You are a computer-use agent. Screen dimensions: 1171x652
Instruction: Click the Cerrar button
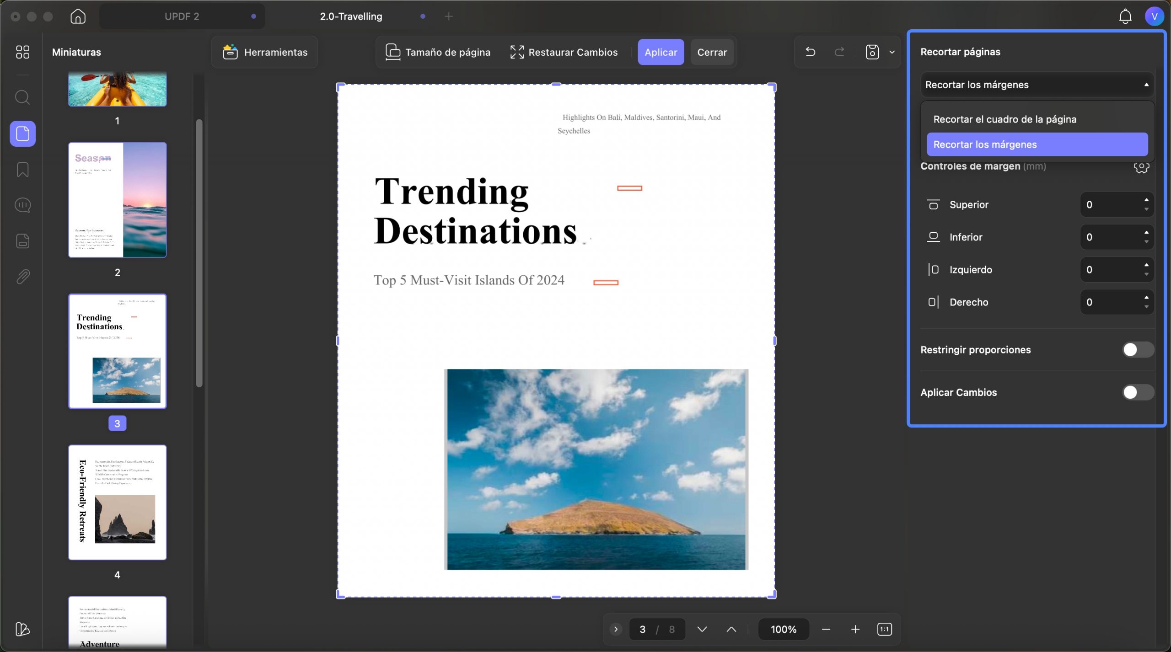(712, 52)
